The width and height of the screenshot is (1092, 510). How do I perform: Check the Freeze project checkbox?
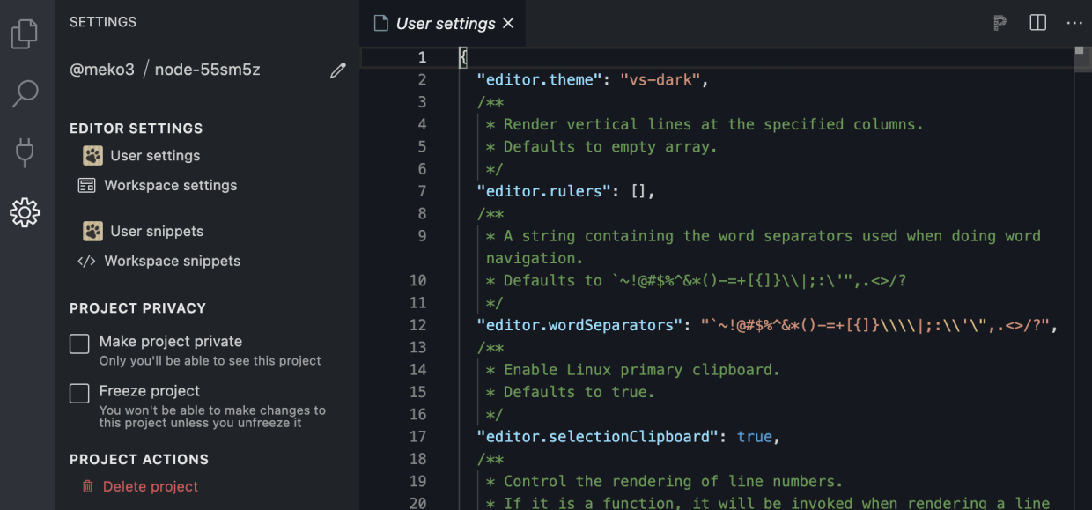click(79, 394)
